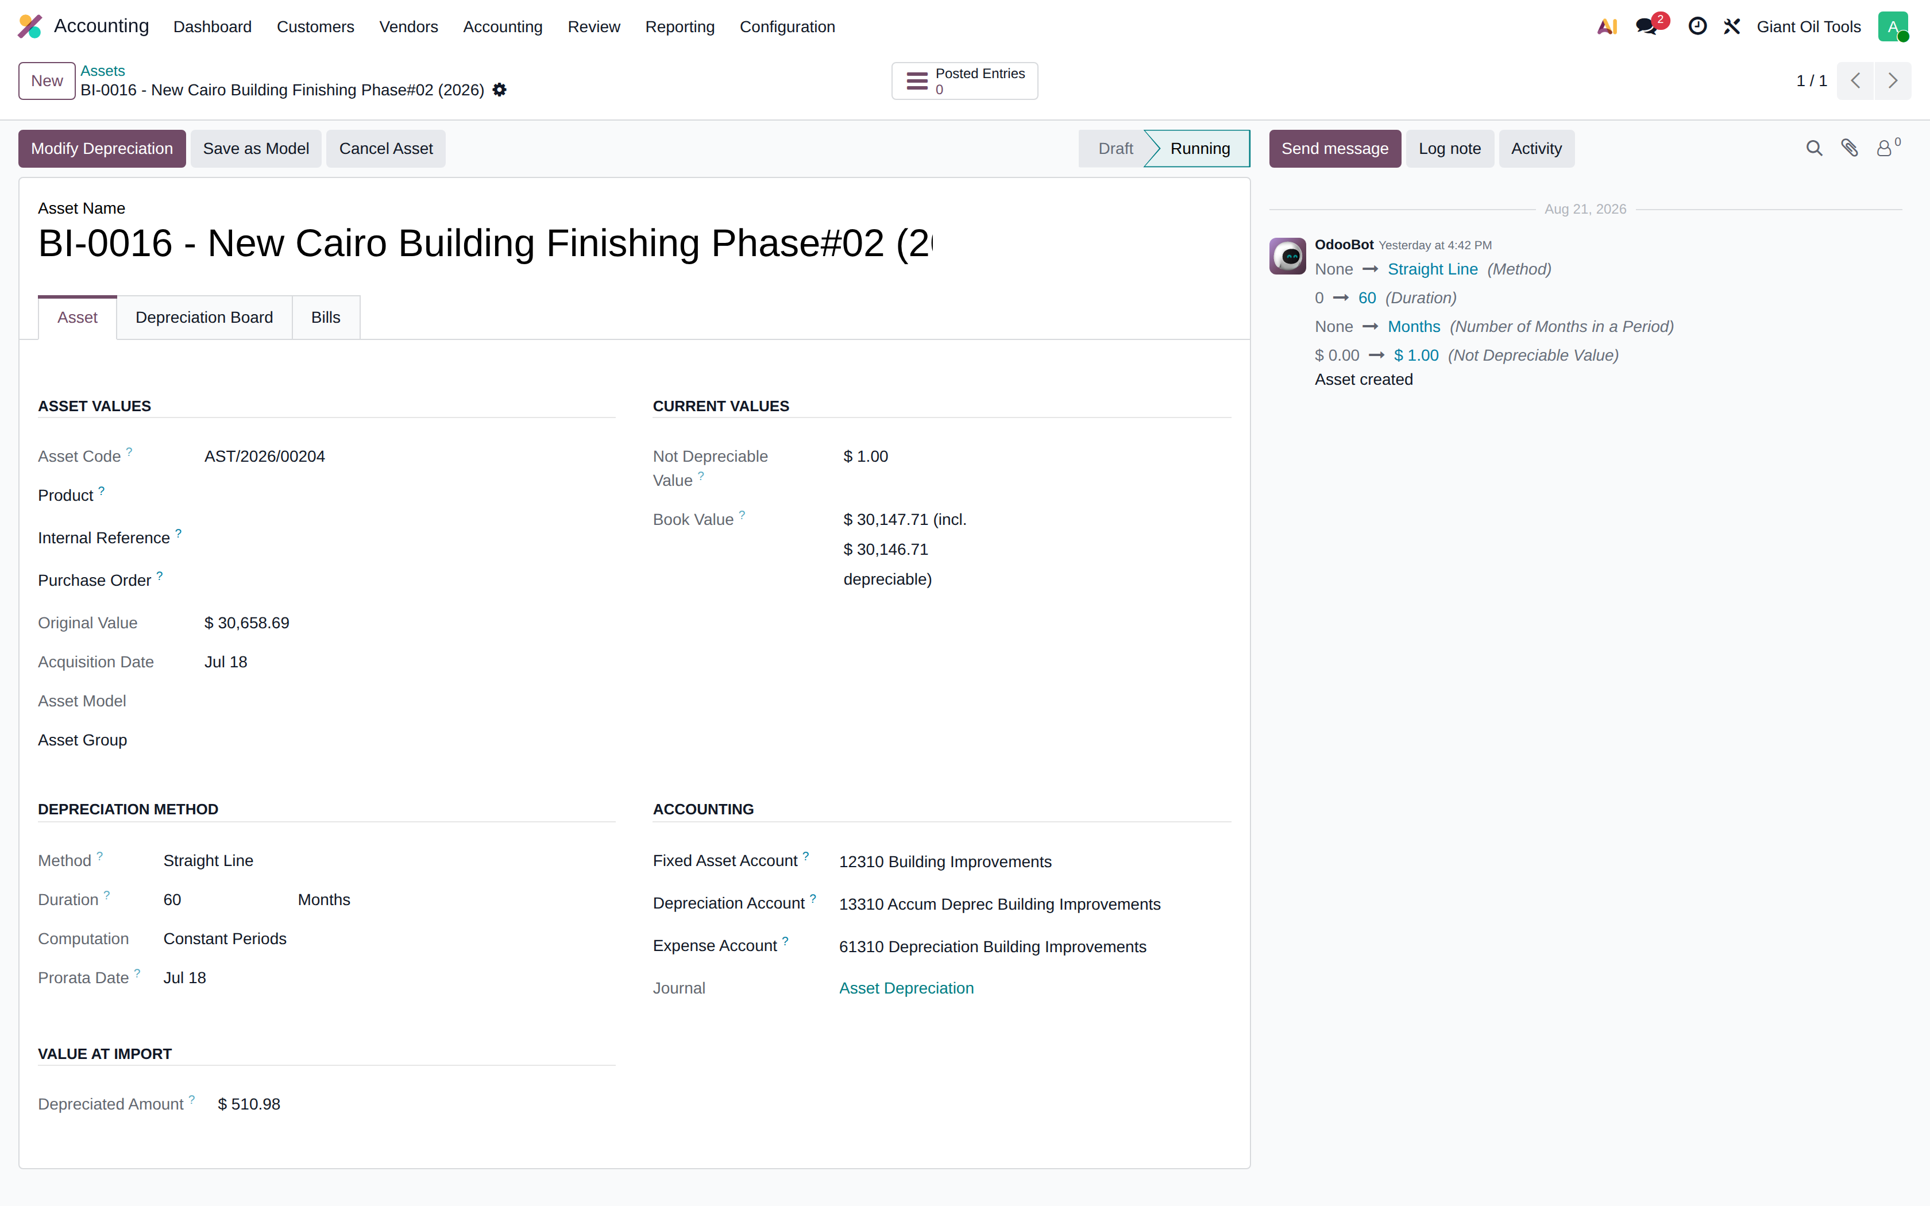Image resolution: width=1930 pixels, height=1206 pixels.
Task: Show followers using the person icon
Action: tap(1887, 148)
